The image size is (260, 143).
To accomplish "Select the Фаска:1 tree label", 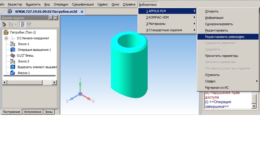I will coord(24,73).
